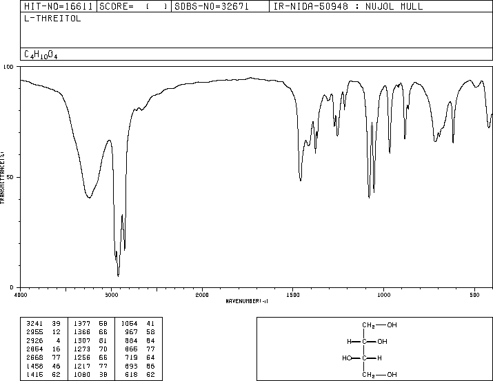The image size is (493, 381).
Task: Click the 1500 label on wavenumber axis
Action: (x=293, y=295)
